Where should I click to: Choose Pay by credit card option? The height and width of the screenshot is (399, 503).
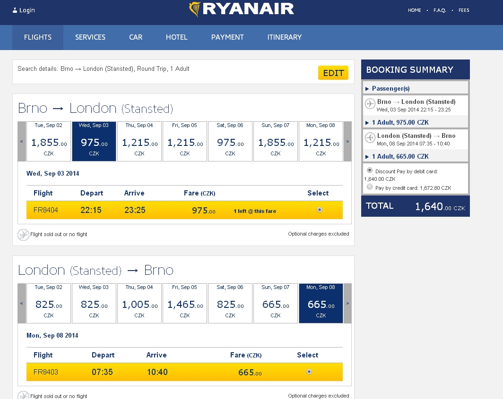point(370,187)
